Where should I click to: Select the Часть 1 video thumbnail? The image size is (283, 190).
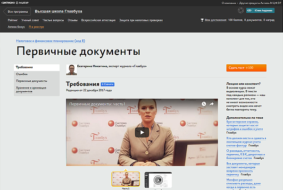click(125, 179)
